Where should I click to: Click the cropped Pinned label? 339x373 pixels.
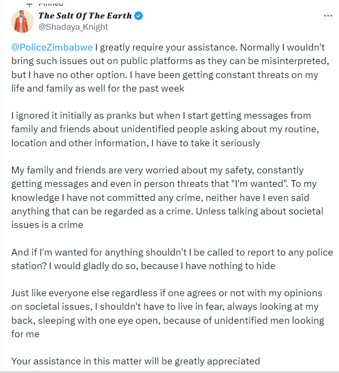tap(51, 4)
